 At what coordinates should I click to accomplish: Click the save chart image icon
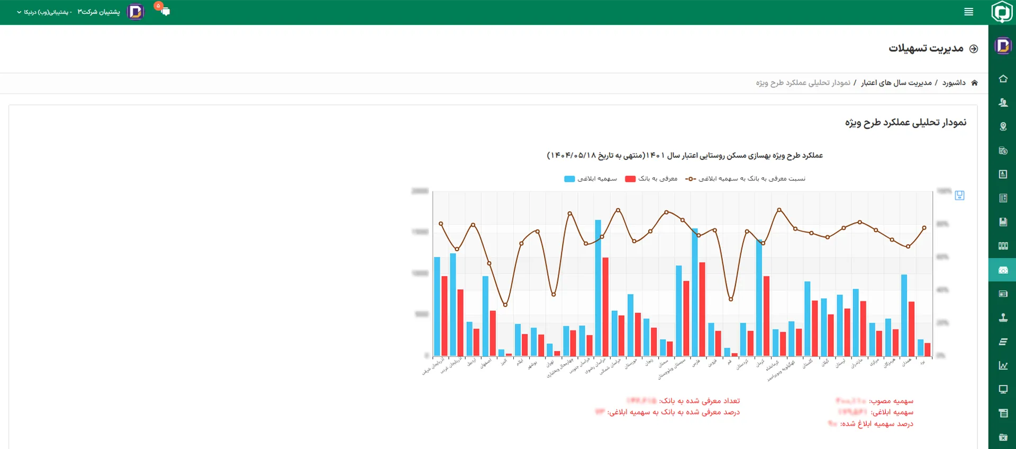coord(959,196)
